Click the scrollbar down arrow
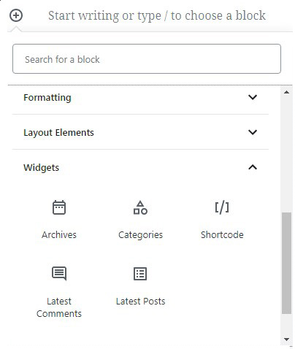Viewport: 295px width, 349px height. click(x=286, y=339)
